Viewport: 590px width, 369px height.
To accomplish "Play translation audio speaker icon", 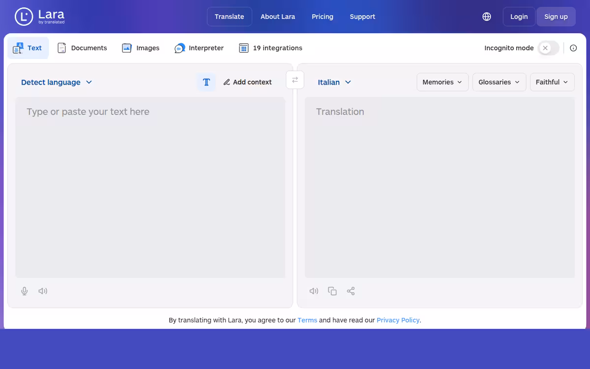I will pos(314,291).
